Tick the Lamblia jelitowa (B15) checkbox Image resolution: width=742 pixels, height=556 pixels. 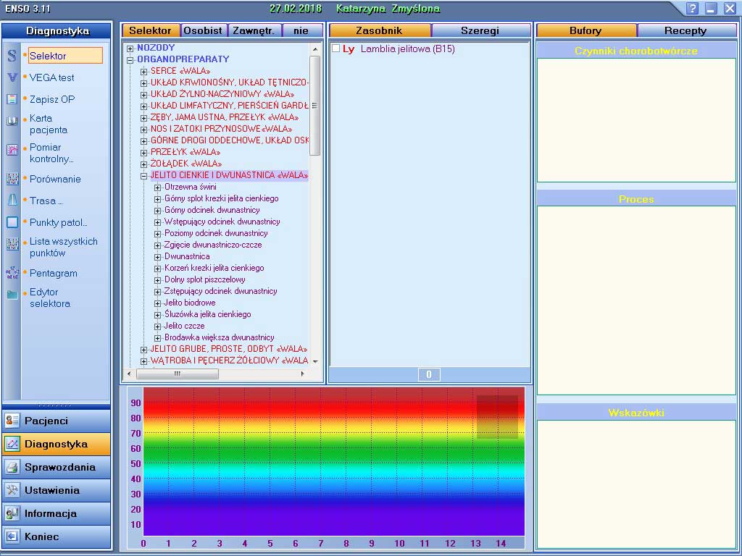(x=335, y=49)
